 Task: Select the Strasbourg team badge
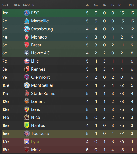pos(27,29)
